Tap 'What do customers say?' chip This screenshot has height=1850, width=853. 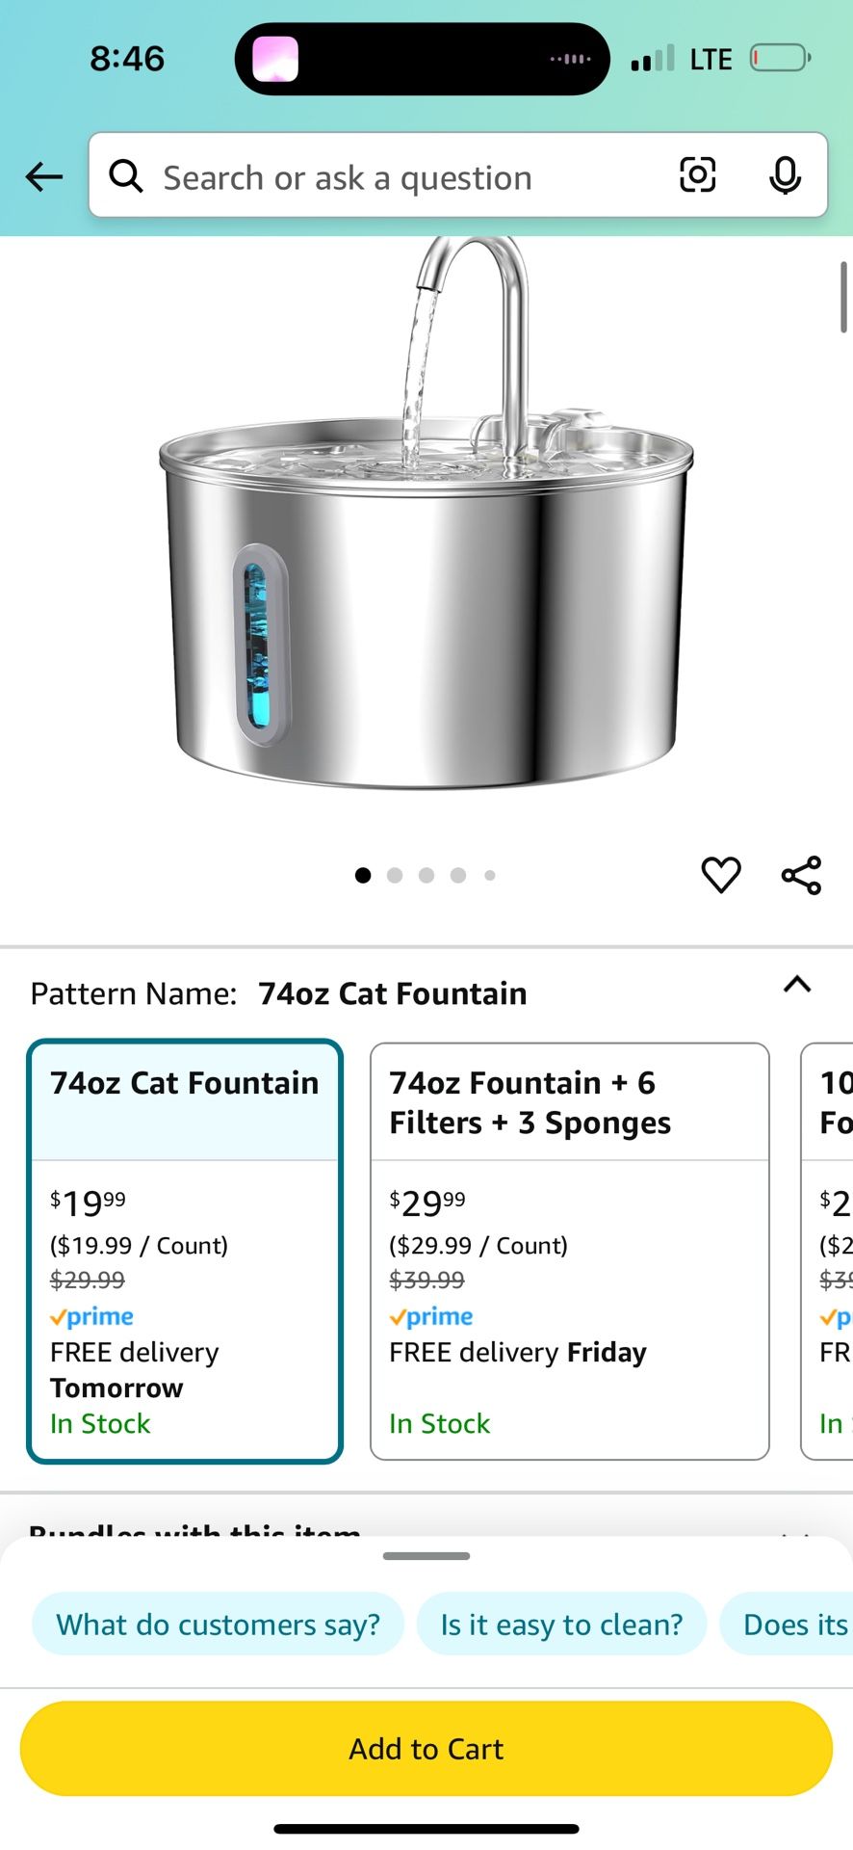[x=218, y=1625]
